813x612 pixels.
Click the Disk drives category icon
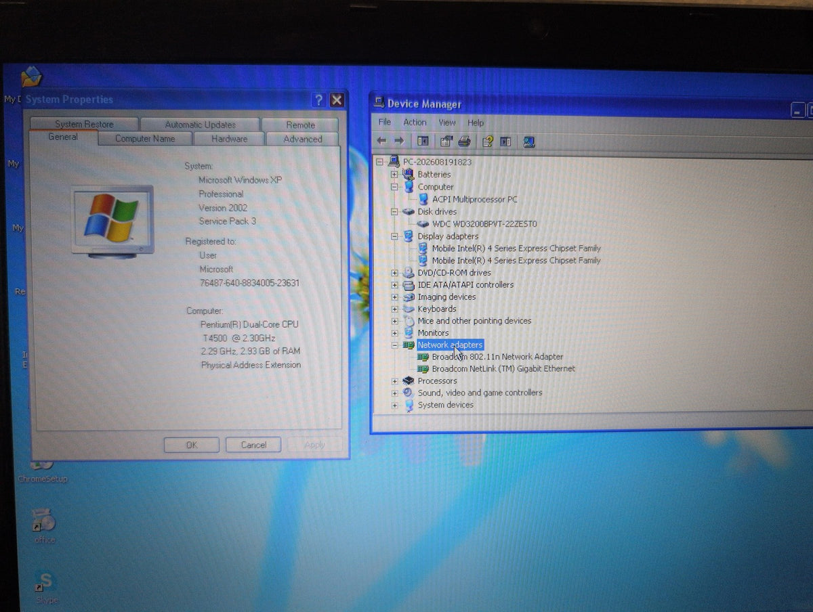click(x=409, y=211)
